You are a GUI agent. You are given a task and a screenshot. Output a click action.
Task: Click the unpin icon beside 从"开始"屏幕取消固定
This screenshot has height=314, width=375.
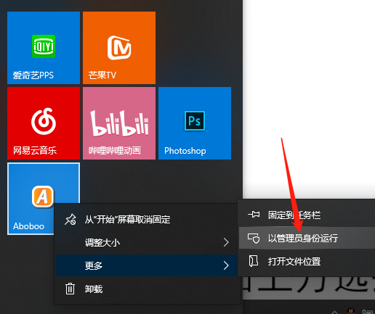pos(70,220)
